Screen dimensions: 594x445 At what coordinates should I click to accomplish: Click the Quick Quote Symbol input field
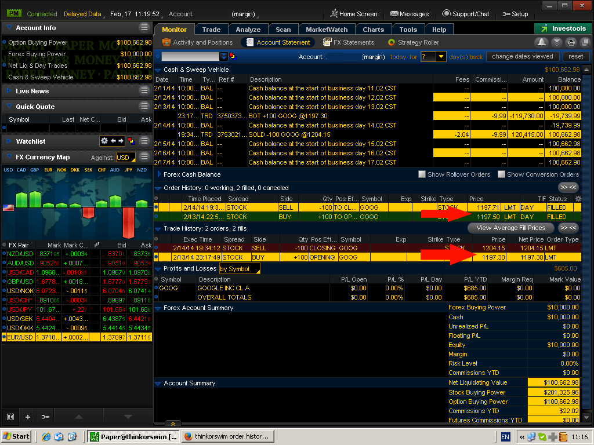tap(29, 128)
